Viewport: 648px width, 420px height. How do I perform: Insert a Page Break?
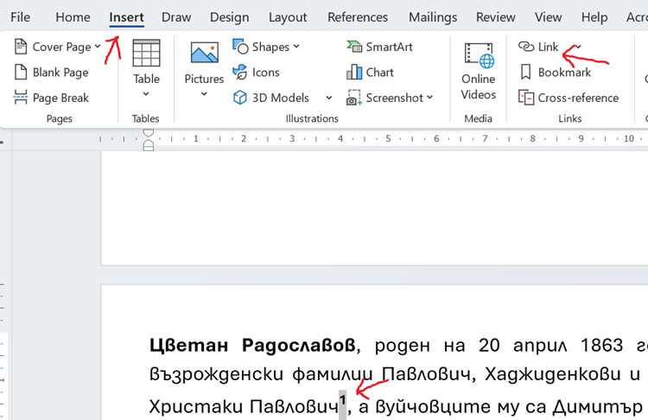(x=52, y=98)
